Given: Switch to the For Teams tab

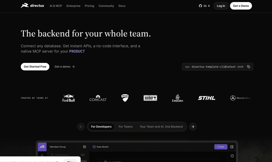Looking at the screenshot, I should [125, 127].
